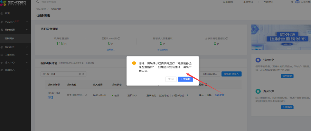Click the 首页 home icon in sidebar
311x131 pixels.
click(x=2, y=13)
